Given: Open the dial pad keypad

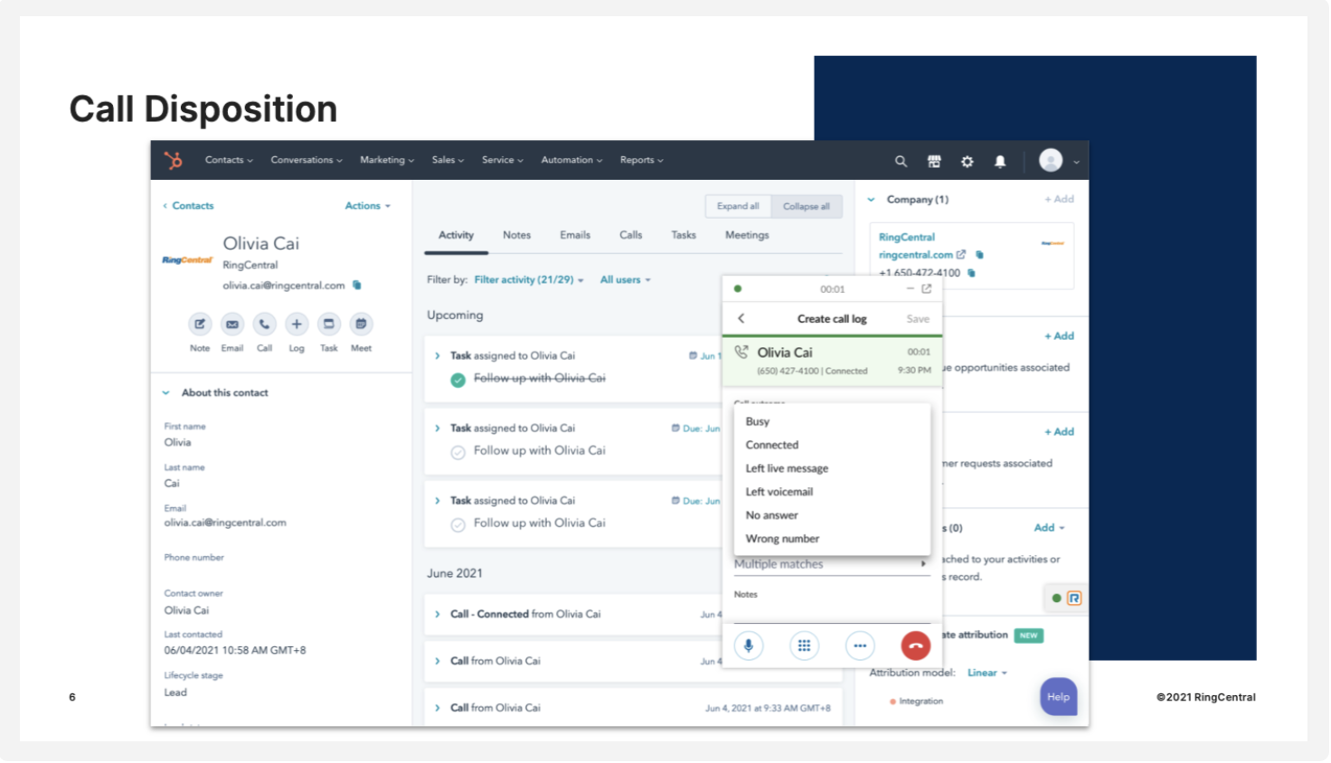Looking at the screenshot, I should tap(804, 645).
